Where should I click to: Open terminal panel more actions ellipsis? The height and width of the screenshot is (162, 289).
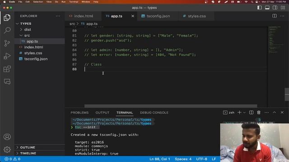click(266, 112)
